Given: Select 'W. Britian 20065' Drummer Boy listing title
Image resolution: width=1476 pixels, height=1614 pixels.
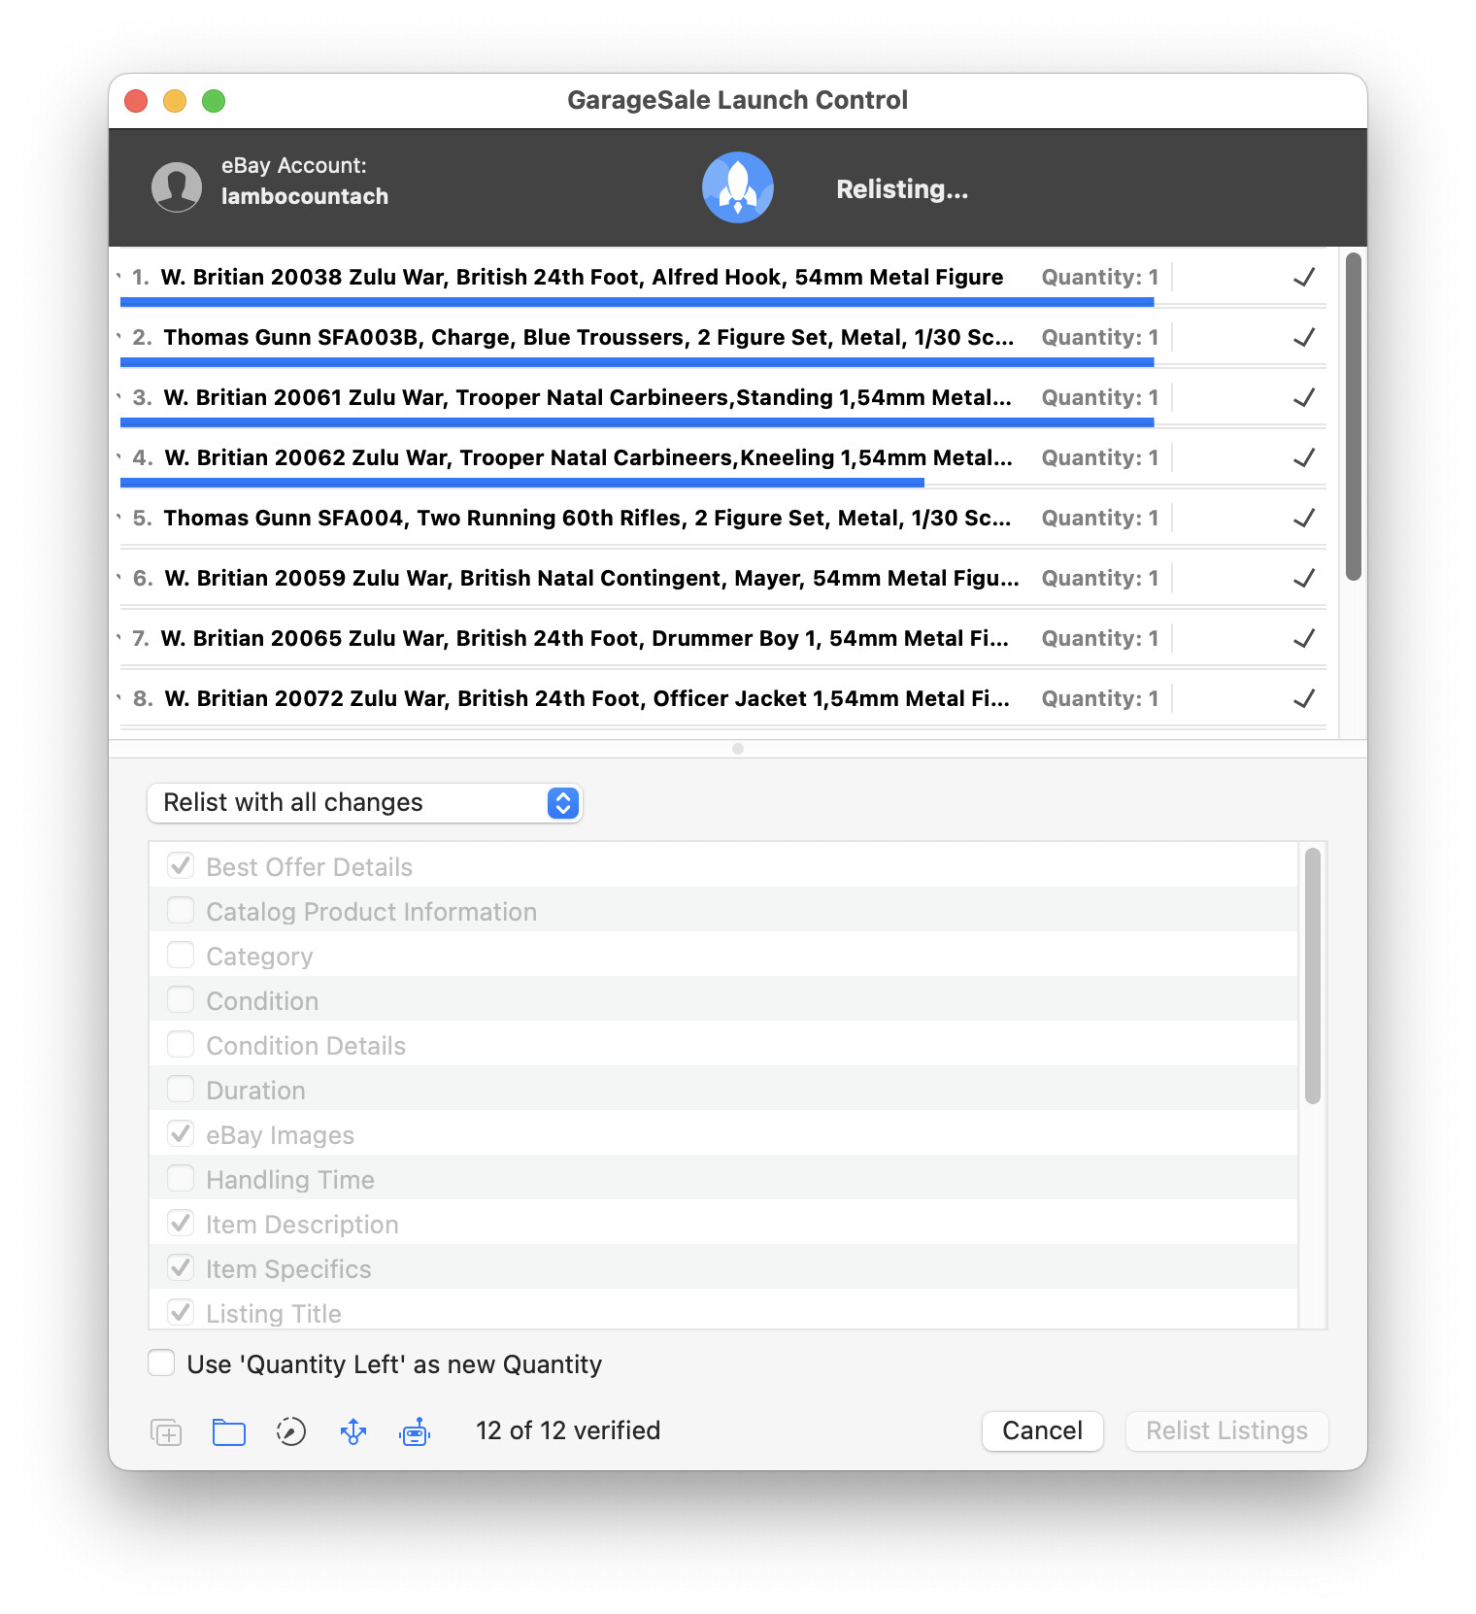Looking at the screenshot, I should [x=585, y=638].
